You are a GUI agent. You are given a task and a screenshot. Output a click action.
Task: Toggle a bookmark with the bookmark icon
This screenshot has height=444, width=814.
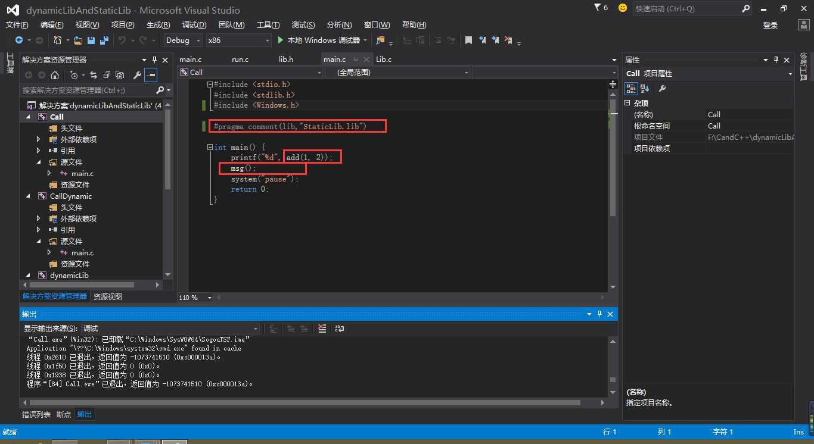pyautogui.click(x=468, y=40)
